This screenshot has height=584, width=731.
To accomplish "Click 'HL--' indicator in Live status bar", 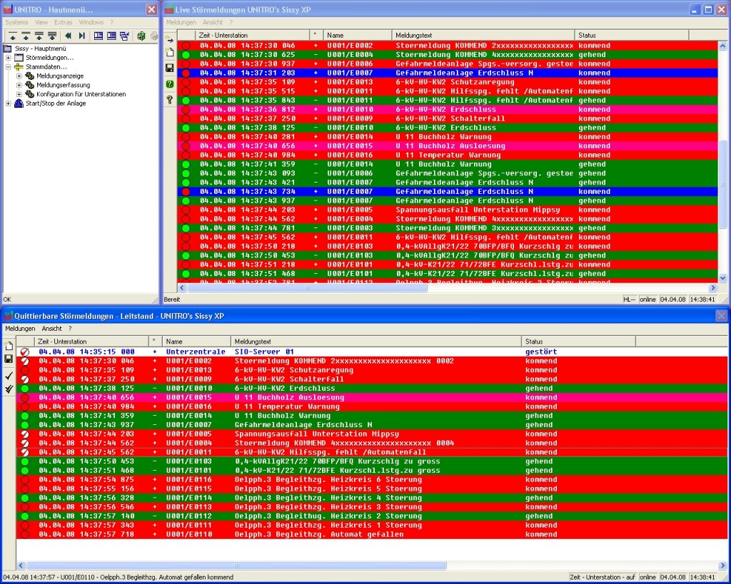I will (629, 299).
